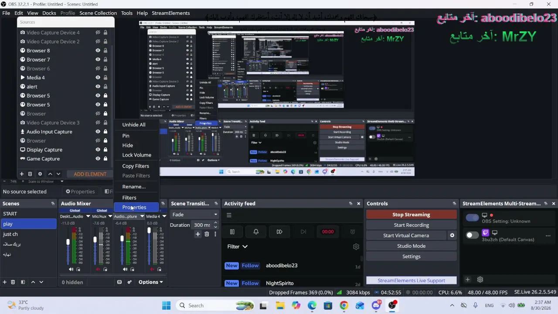The width and height of the screenshot is (558, 314).
Task: Open the Fade transition dropdown
Action: point(194,215)
